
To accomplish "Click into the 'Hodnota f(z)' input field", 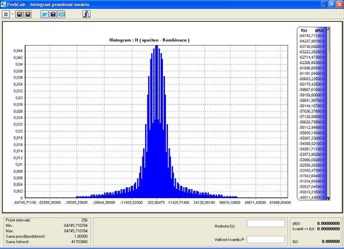I will (266, 224).
